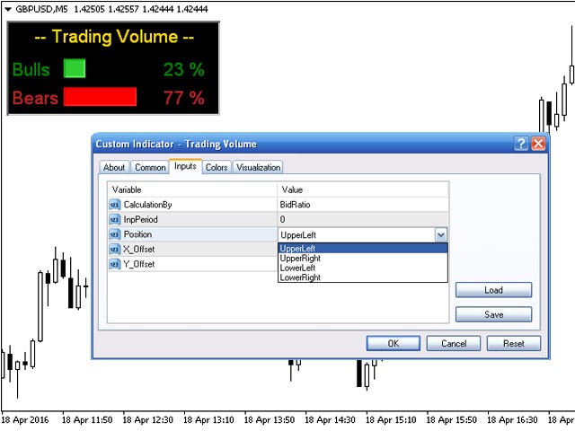This screenshot has width=575, height=431.
Task: Click the Y_Offset variable type icon
Action: [x=115, y=264]
